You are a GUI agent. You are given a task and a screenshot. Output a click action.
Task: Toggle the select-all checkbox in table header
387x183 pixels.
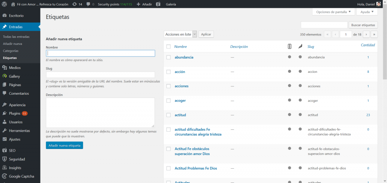[169, 47]
